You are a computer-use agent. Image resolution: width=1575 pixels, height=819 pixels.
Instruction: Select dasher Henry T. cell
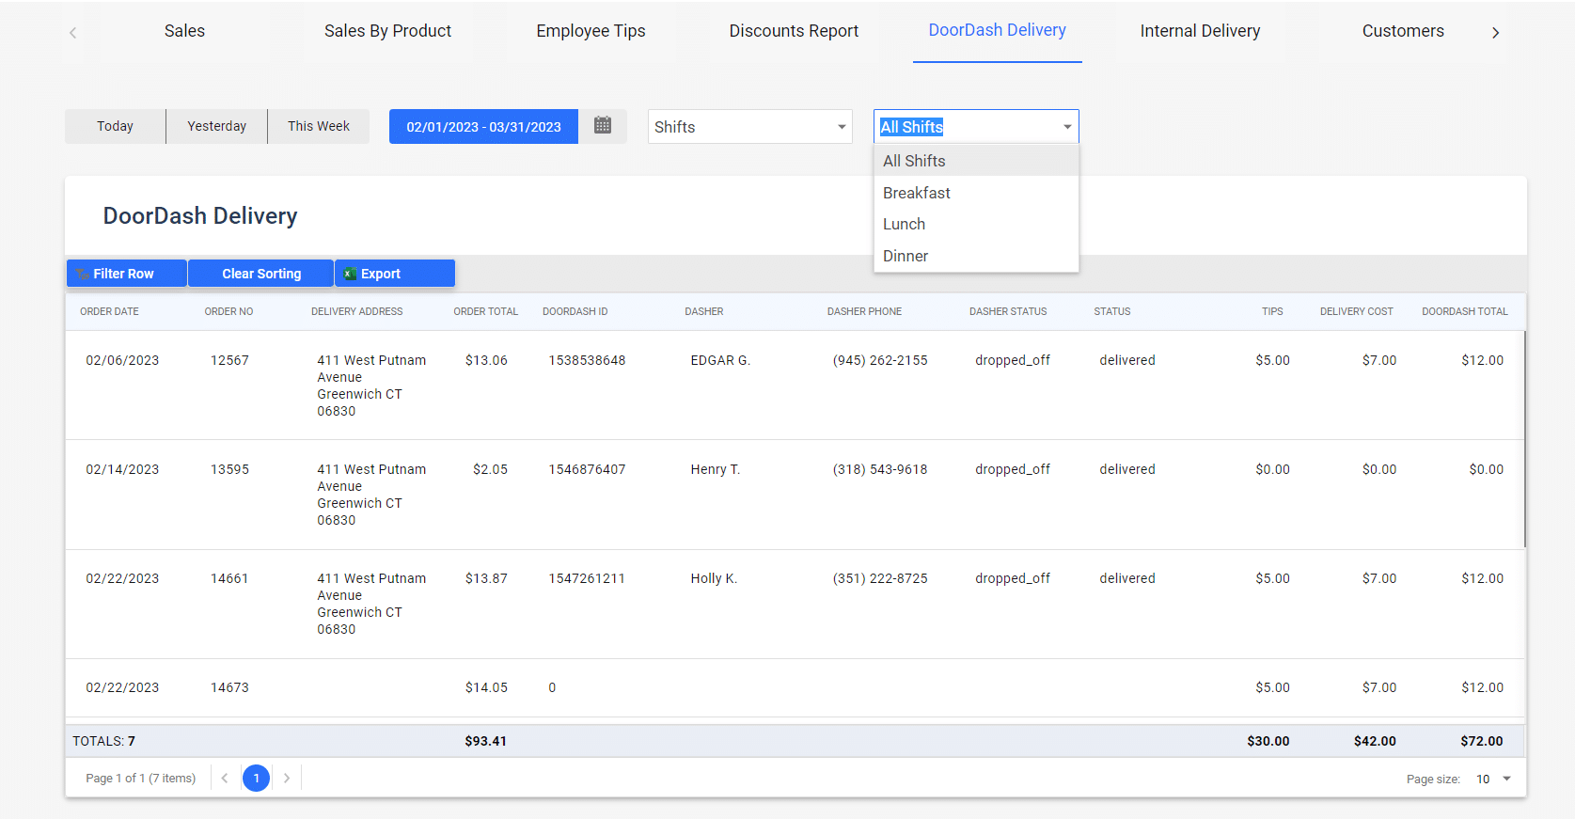point(715,469)
